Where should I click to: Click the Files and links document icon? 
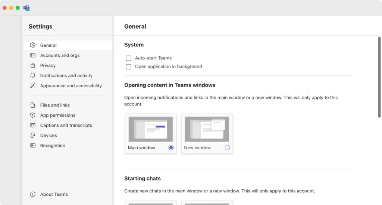pos(33,105)
